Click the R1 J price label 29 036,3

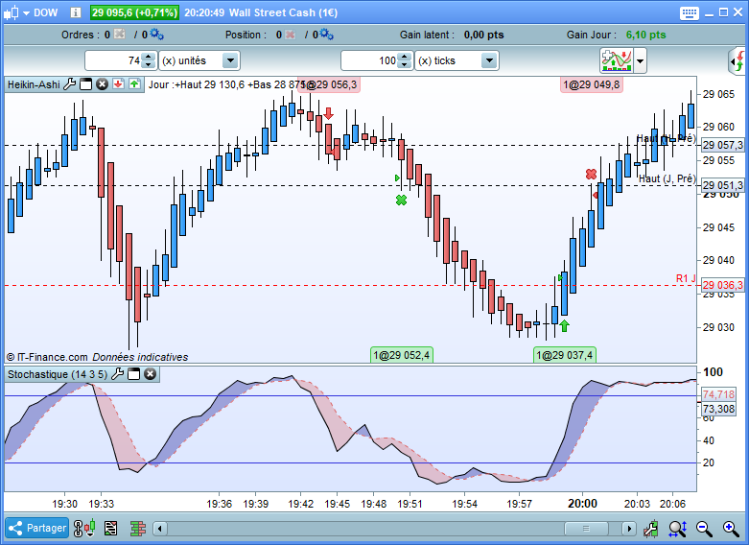click(x=723, y=285)
